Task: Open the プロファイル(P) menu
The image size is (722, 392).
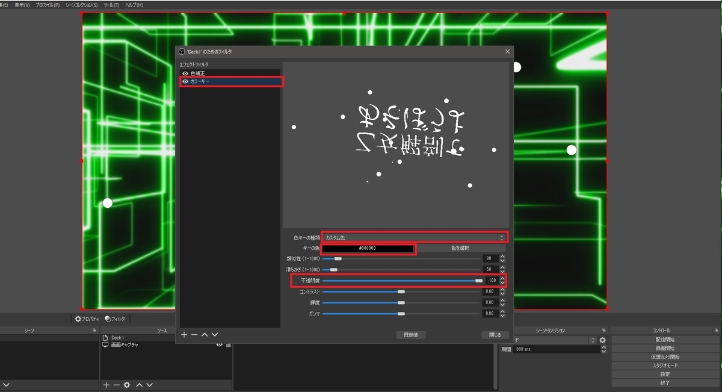Action: (x=48, y=5)
